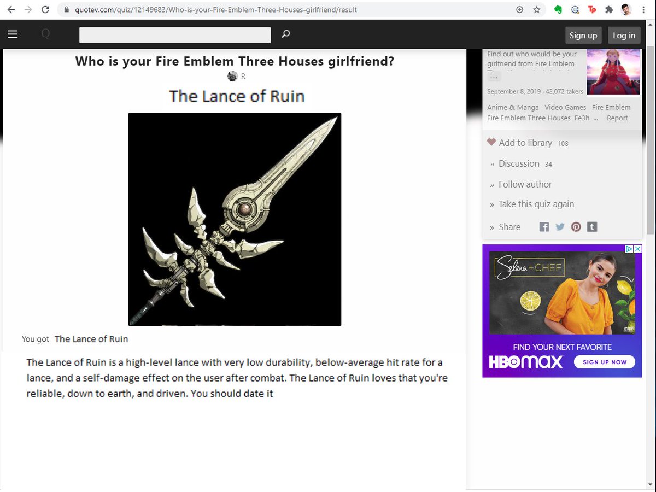Viewport: 656px width, 492px height.
Task: Focus the Quotev search field
Action: click(175, 35)
